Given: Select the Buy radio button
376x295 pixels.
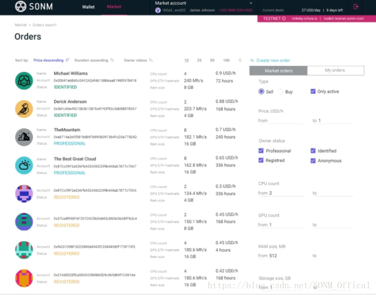Looking at the screenshot, I should tap(281, 91).
